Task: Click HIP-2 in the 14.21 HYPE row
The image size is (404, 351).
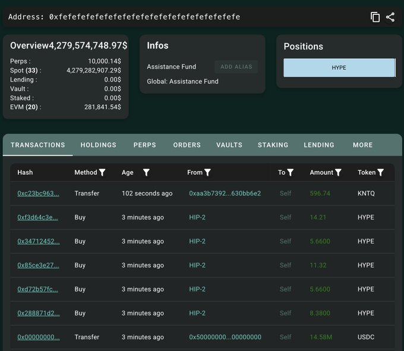Action: point(197,217)
